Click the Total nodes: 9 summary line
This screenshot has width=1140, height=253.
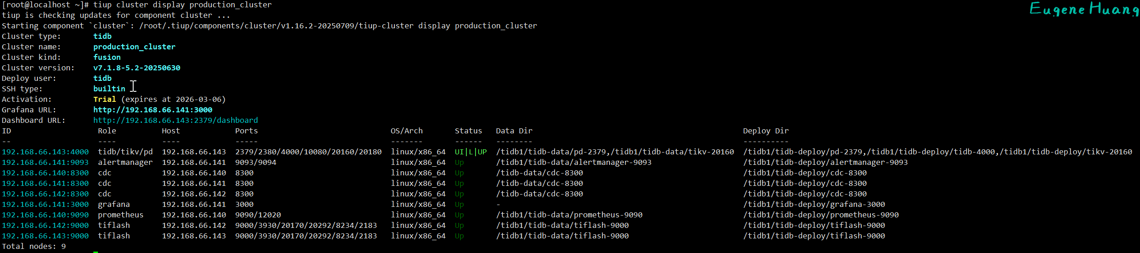(34, 247)
